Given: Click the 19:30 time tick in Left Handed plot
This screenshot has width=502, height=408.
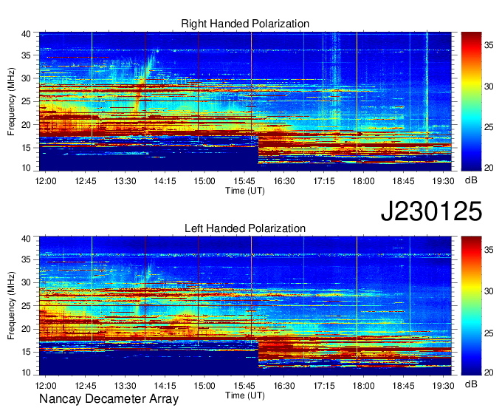Looking at the screenshot, I should click(443, 386).
